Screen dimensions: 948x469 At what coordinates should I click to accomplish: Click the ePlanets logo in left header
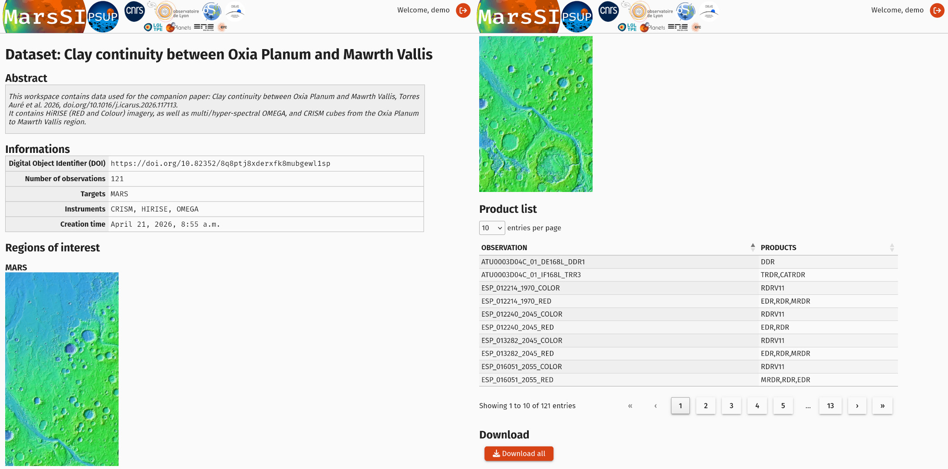178,27
